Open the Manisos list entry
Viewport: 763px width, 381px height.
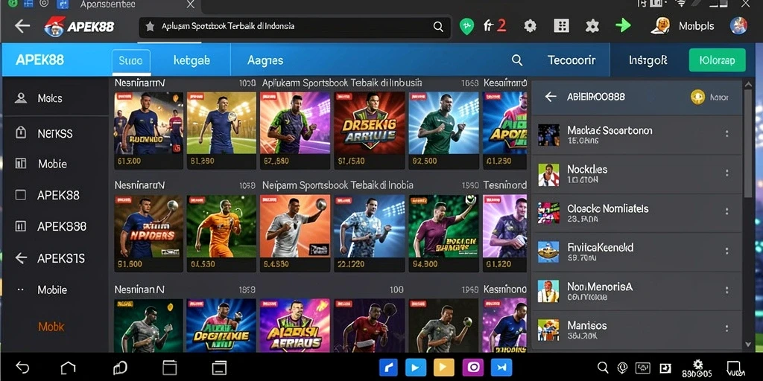click(636, 330)
